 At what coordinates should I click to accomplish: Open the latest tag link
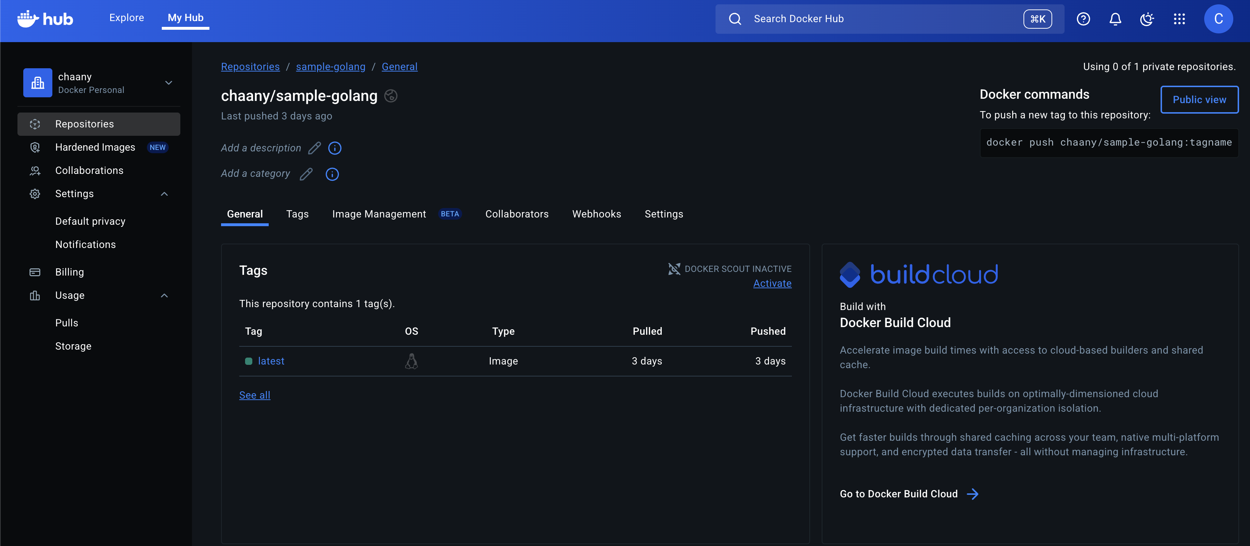[271, 361]
